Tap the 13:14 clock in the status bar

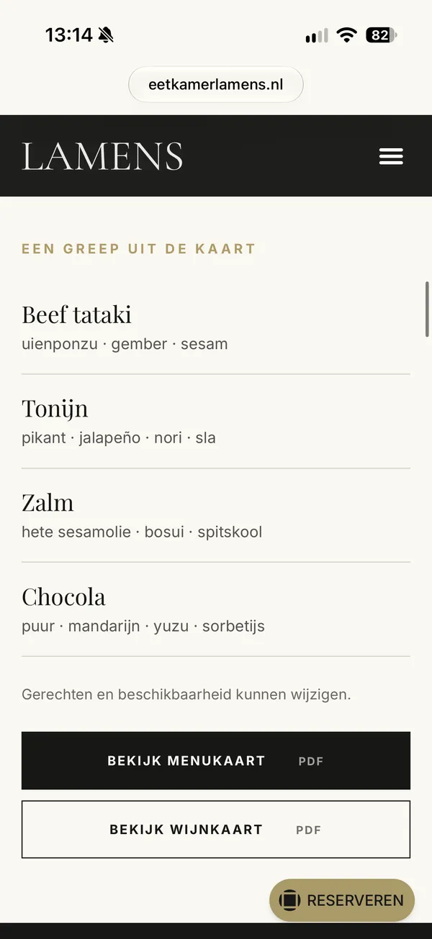click(69, 35)
